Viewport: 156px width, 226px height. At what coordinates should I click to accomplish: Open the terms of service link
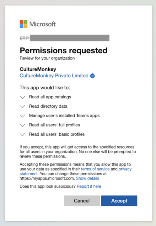click(95, 169)
